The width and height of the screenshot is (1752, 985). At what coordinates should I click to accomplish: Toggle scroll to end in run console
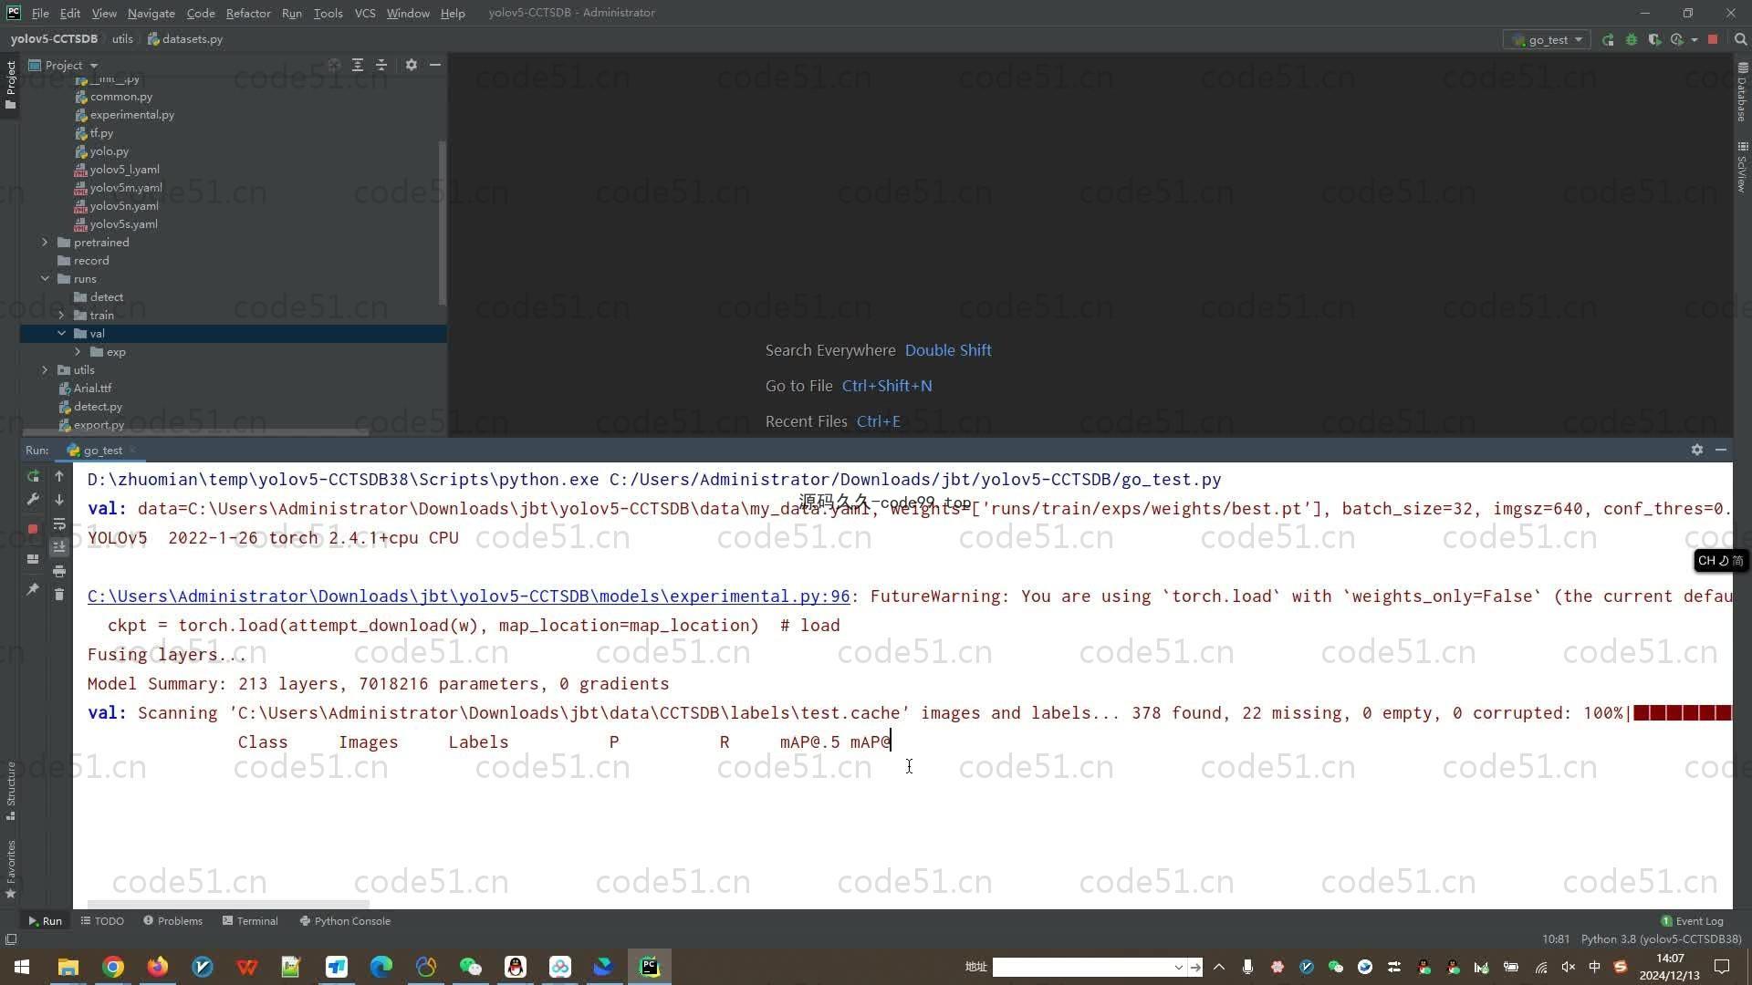click(x=59, y=547)
